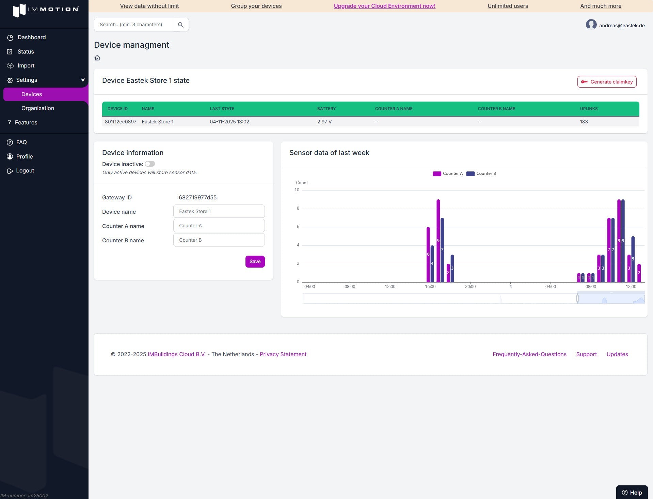Click the home breadcrumb icon under Device managment

97,58
